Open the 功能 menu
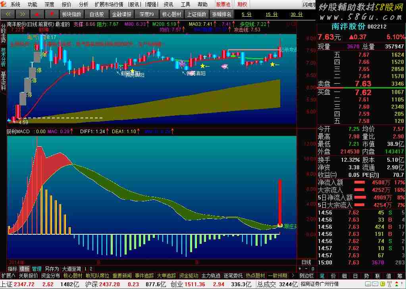 pyautogui.click(x=33, y=4)
